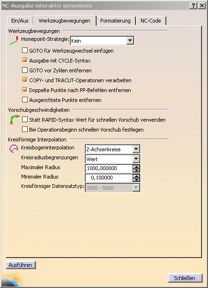208x288 pixels.
Task: Expand the Kreisbogeninterpolation Z-Achsenkreise dropdown
Action: [x=136, y=149]
